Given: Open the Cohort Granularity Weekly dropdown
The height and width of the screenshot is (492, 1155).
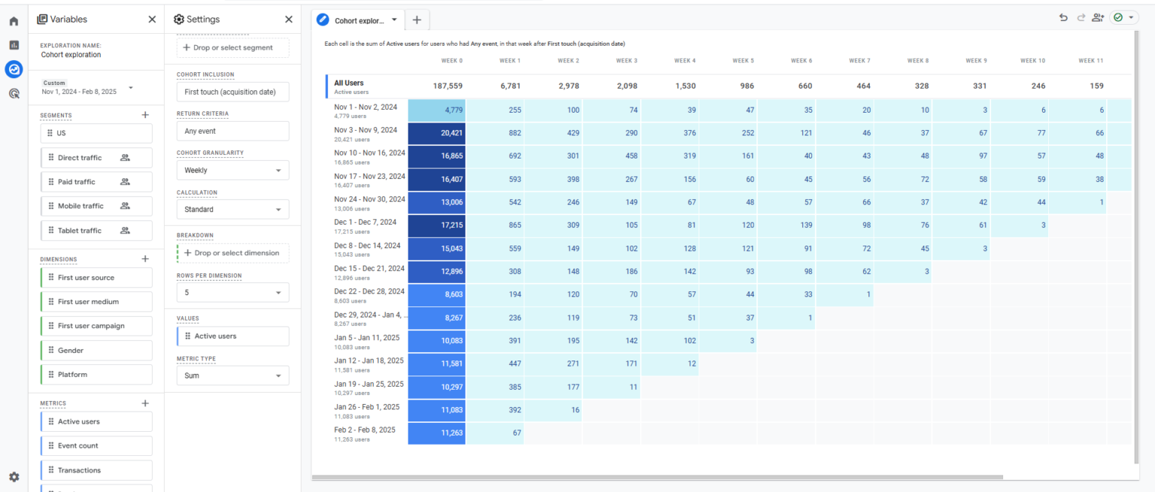Looking at the screenshot, I should click(x=232, y=171).
